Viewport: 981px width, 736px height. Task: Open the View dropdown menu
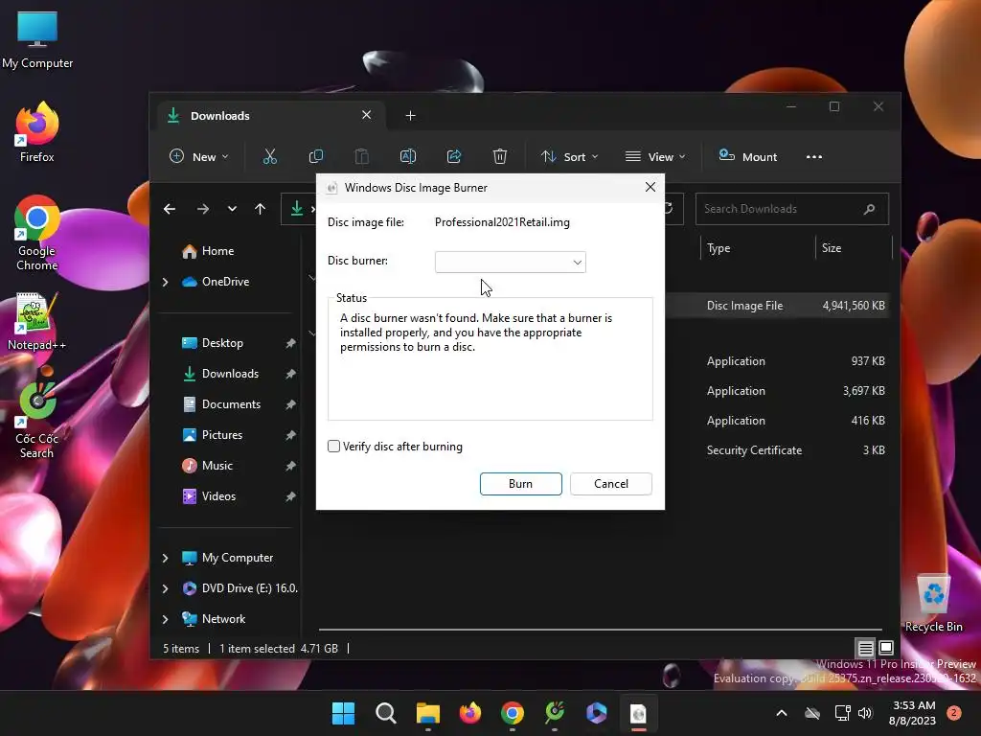655,156
